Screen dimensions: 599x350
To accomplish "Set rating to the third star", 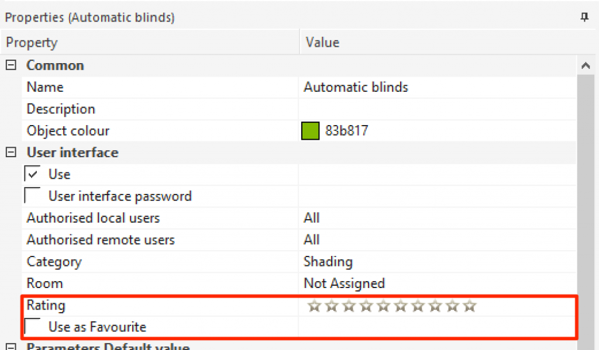I will pyautogui.click(x=349, y=306).
